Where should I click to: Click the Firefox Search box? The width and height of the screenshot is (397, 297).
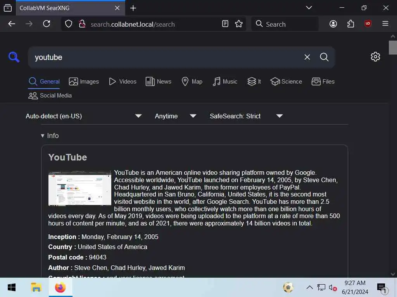coord(285,24)
